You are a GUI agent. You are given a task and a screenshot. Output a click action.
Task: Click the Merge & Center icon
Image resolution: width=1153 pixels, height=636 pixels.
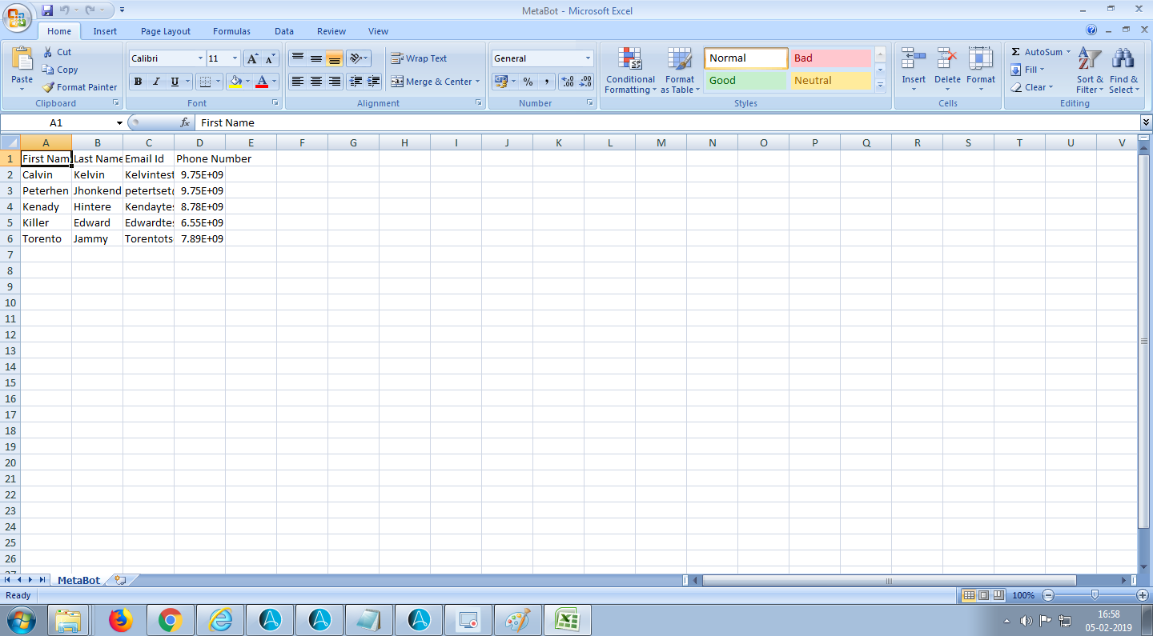pos(397,82)
